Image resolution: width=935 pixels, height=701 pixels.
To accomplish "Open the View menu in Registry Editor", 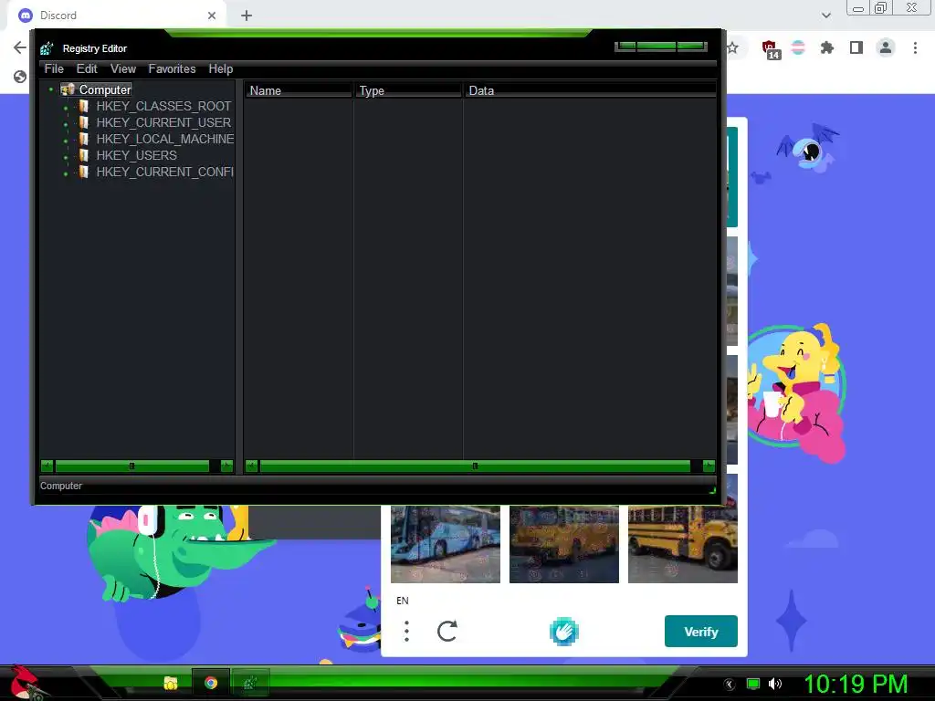I will pos(123,69).
